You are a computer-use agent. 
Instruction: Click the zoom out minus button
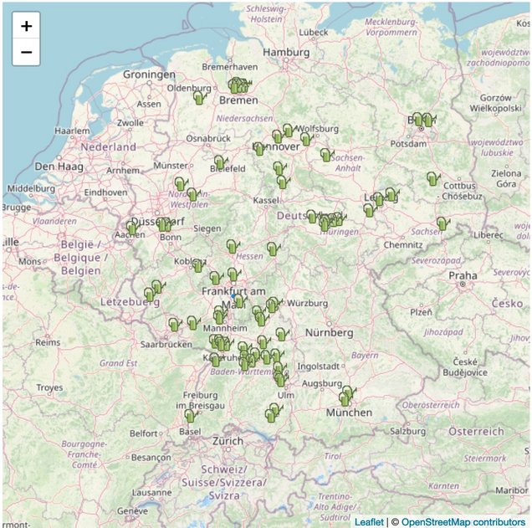click(x=26, y=52)
